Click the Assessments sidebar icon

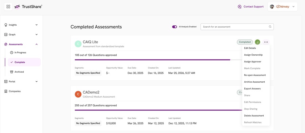point(6,44)
